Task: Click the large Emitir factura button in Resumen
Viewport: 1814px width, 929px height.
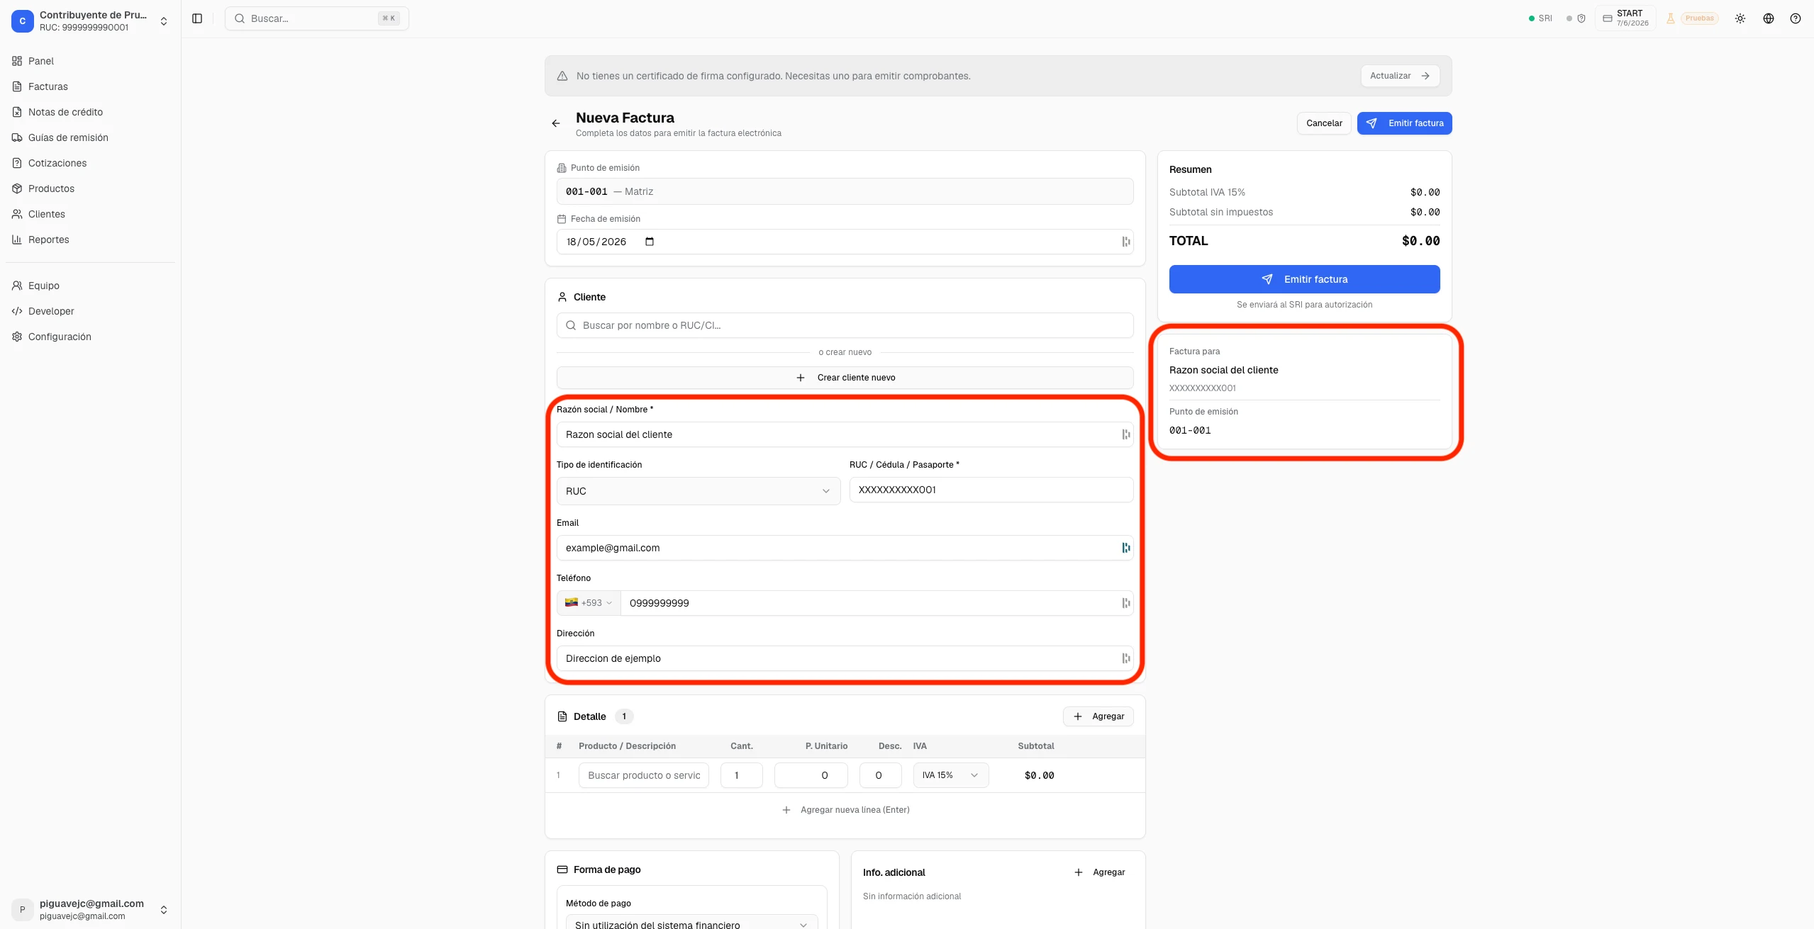Action: (1304, 279)
